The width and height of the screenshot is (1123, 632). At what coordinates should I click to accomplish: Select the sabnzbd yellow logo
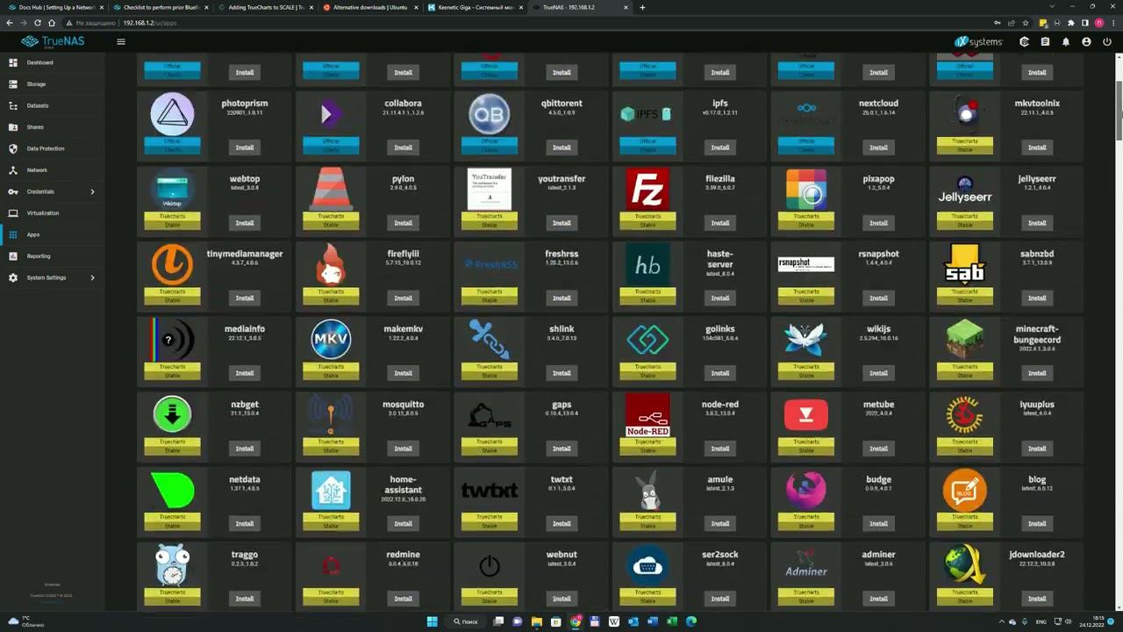point(965,264)
